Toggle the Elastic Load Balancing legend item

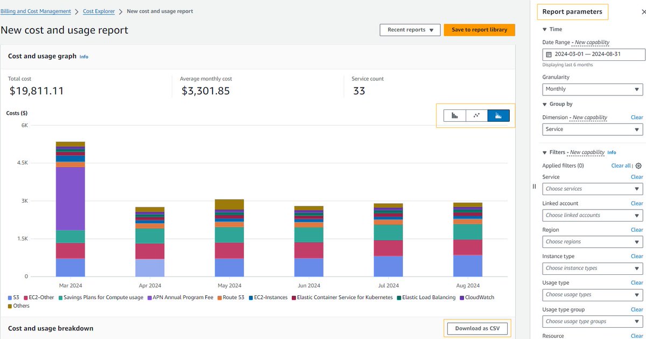pos(426,297)
